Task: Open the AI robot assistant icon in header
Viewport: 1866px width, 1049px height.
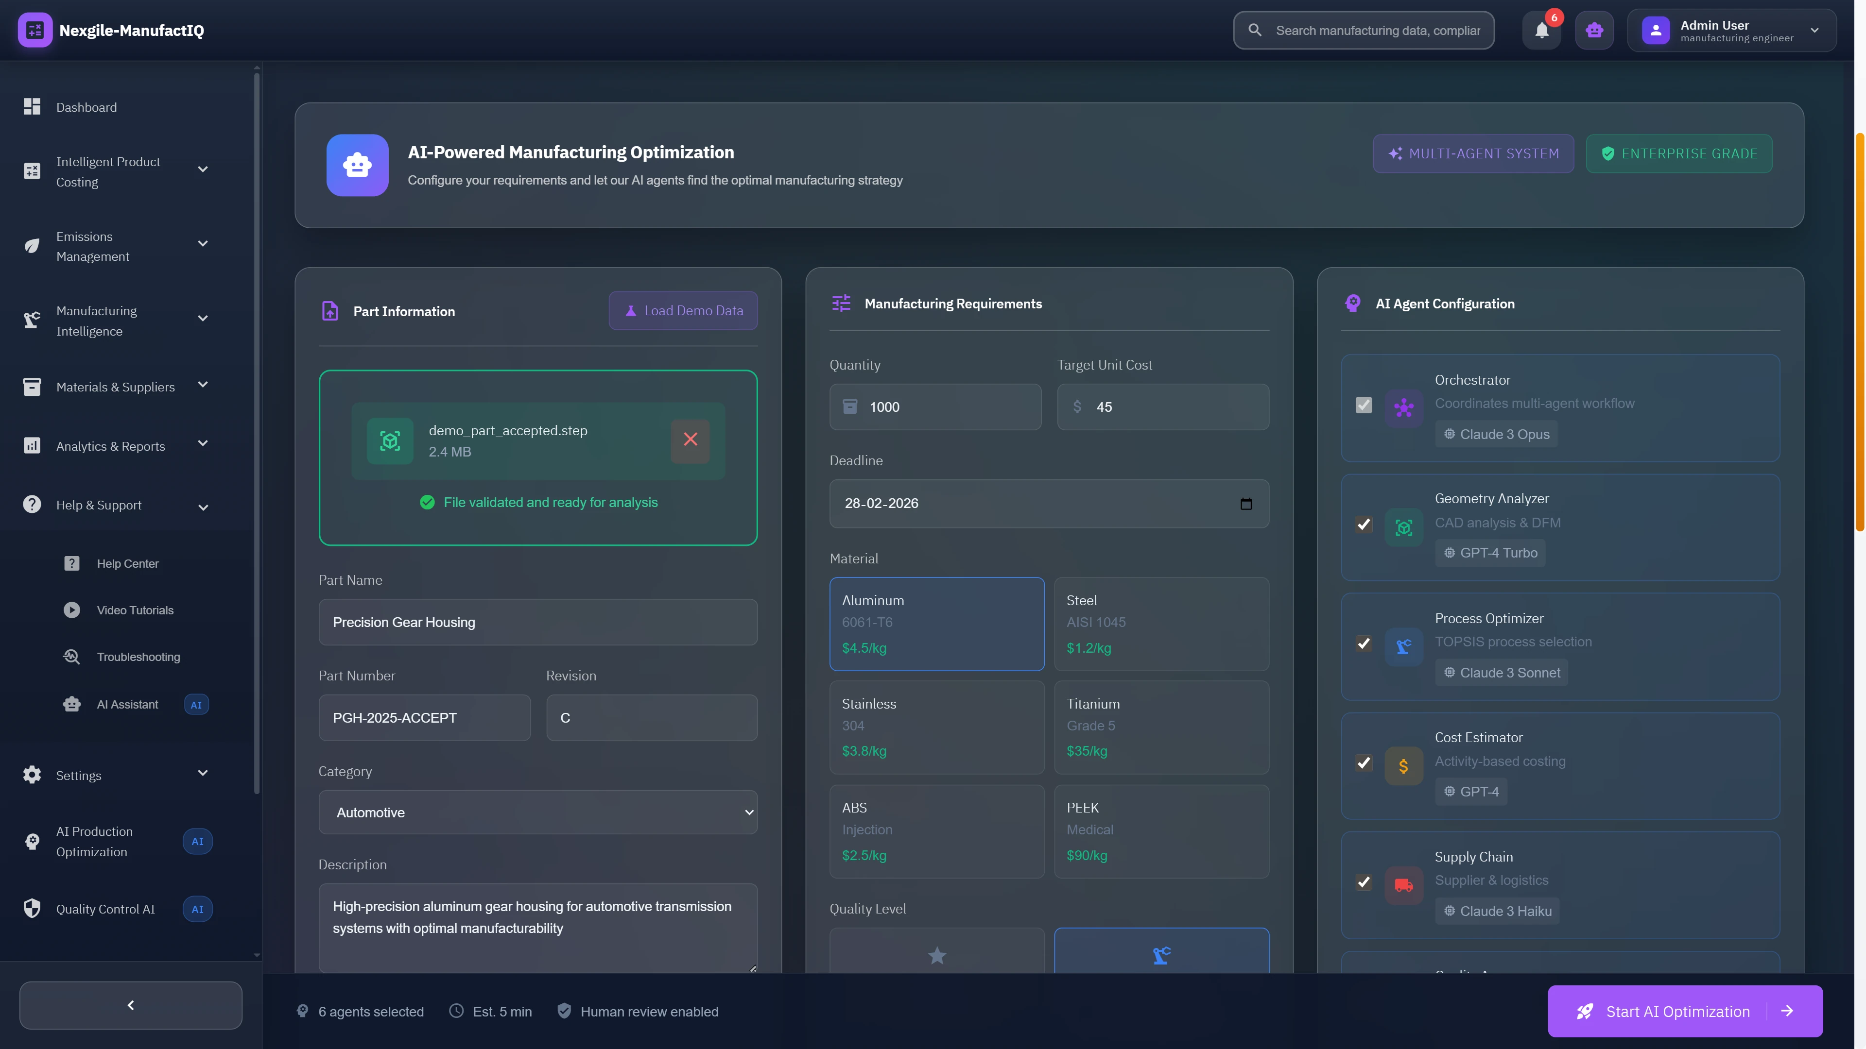Action: [1594, 31]
